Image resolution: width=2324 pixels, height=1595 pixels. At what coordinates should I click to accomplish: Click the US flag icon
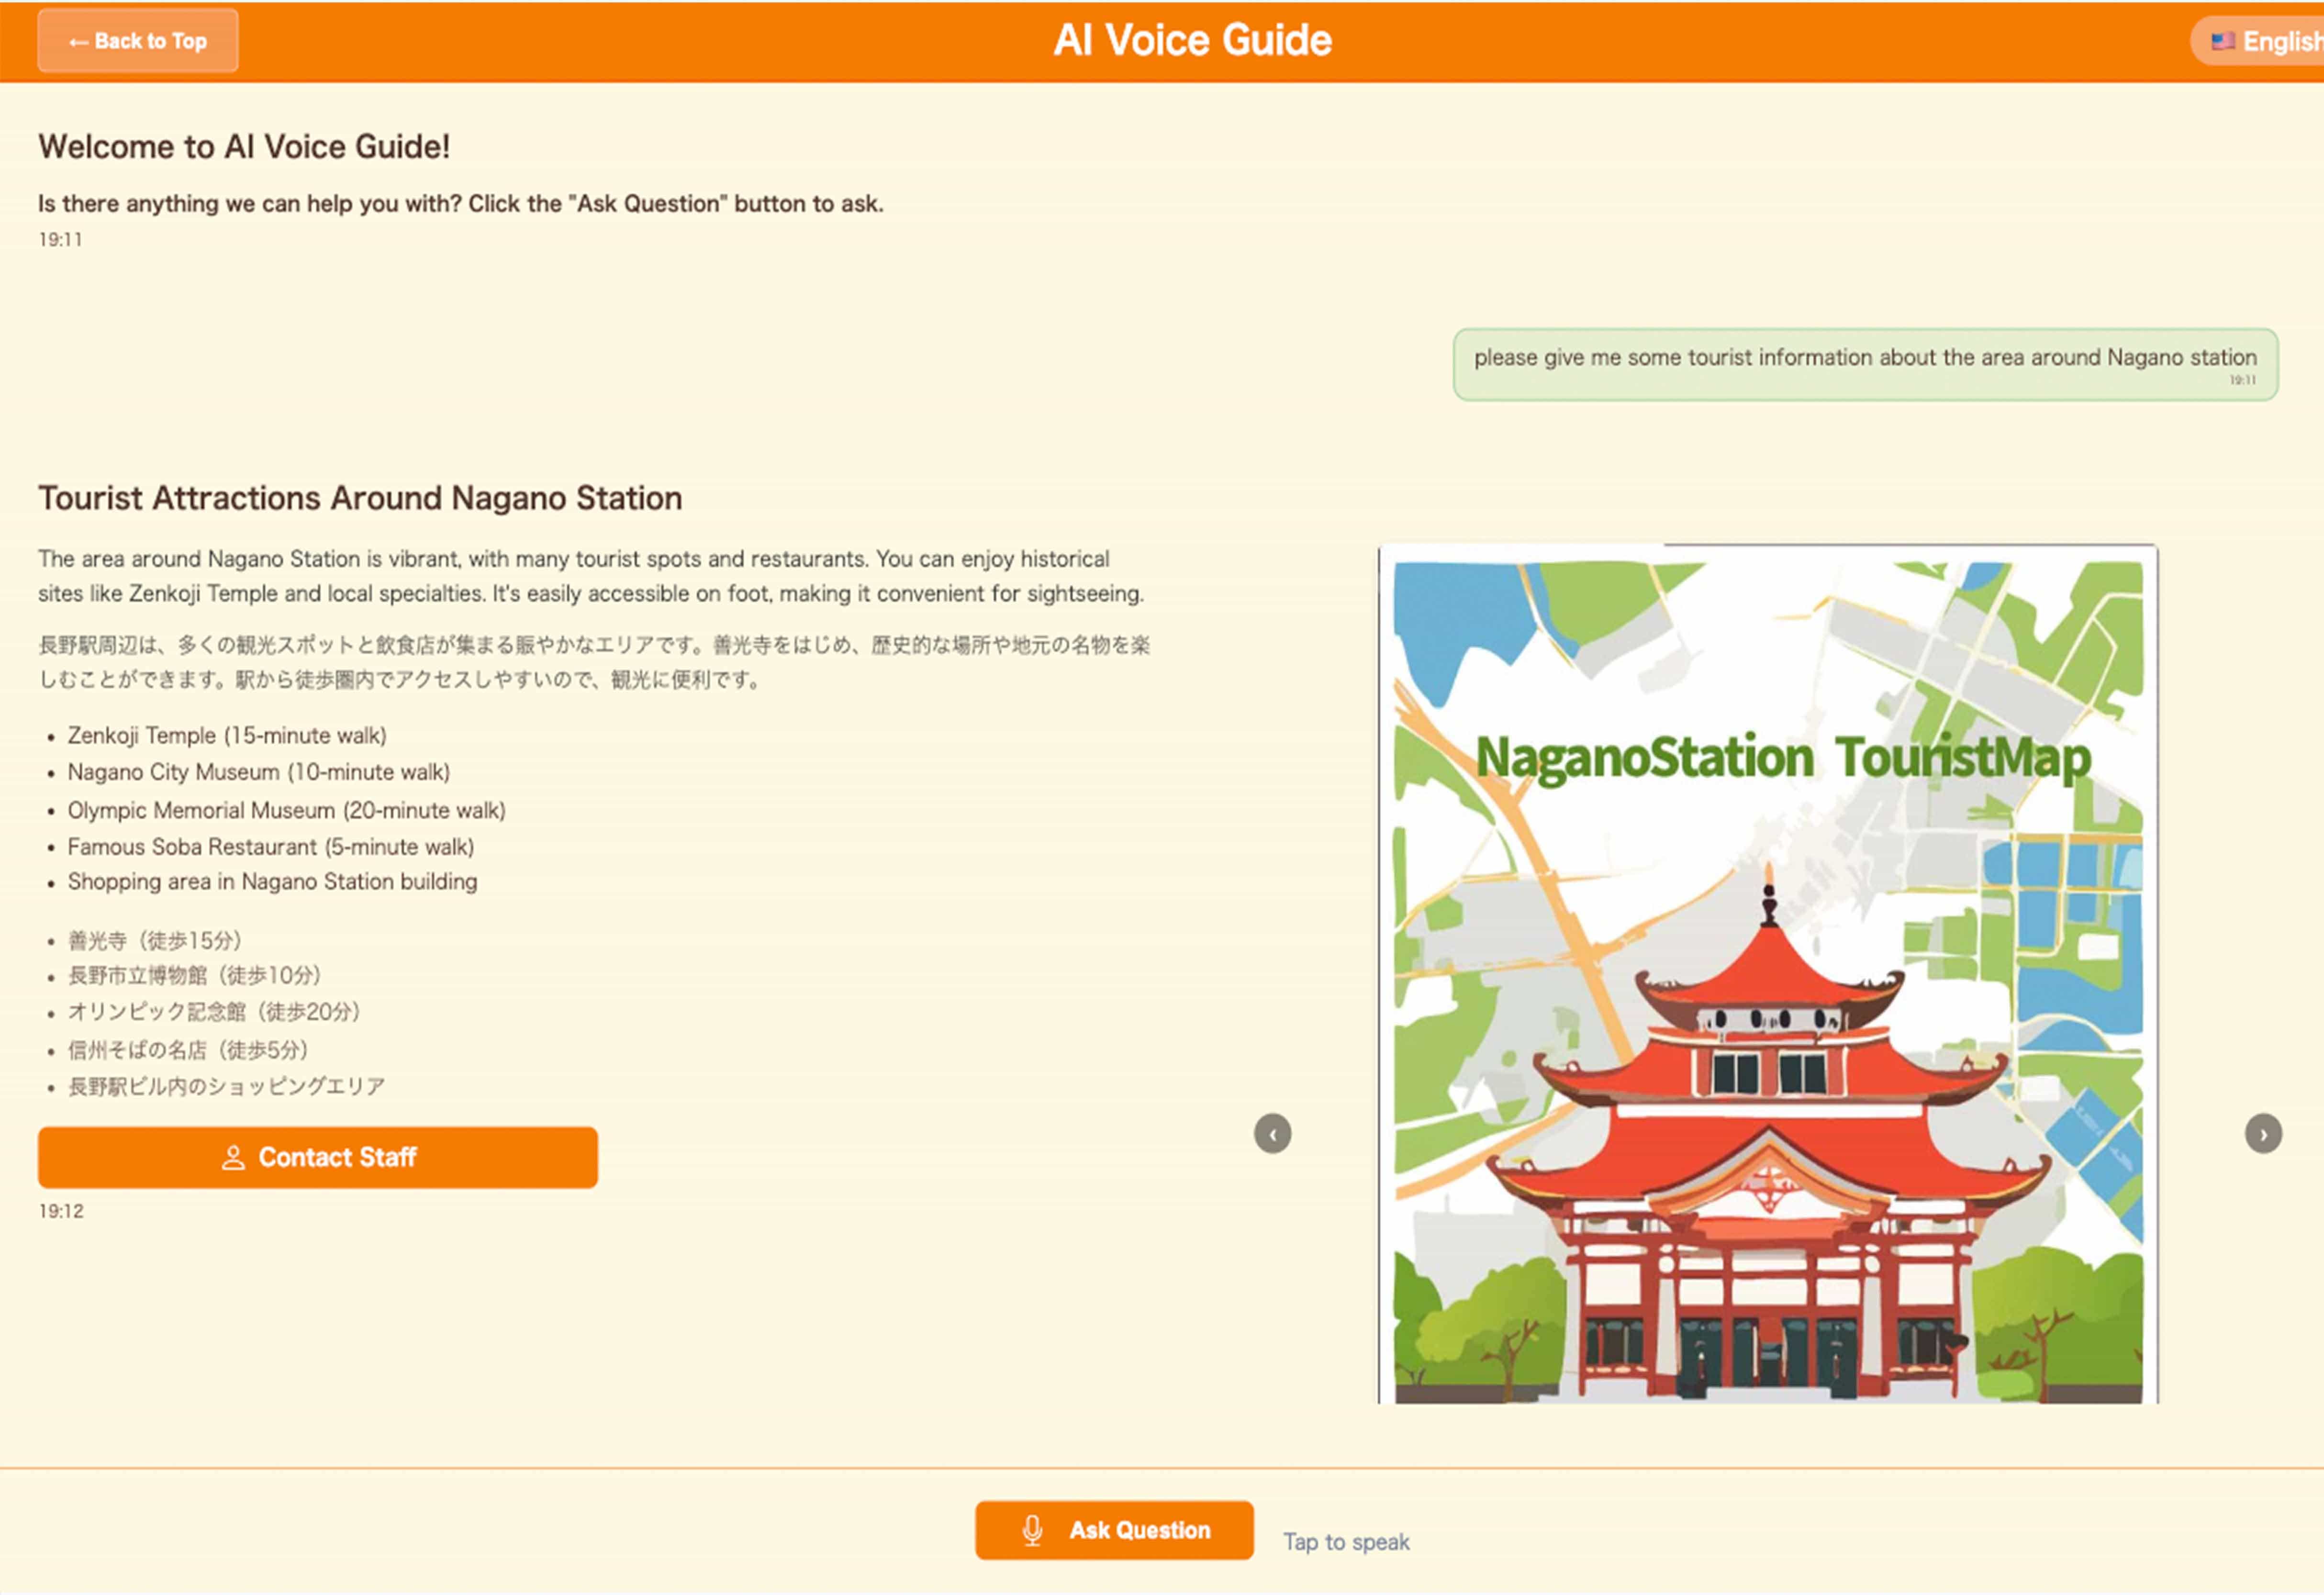(2222, 41)
